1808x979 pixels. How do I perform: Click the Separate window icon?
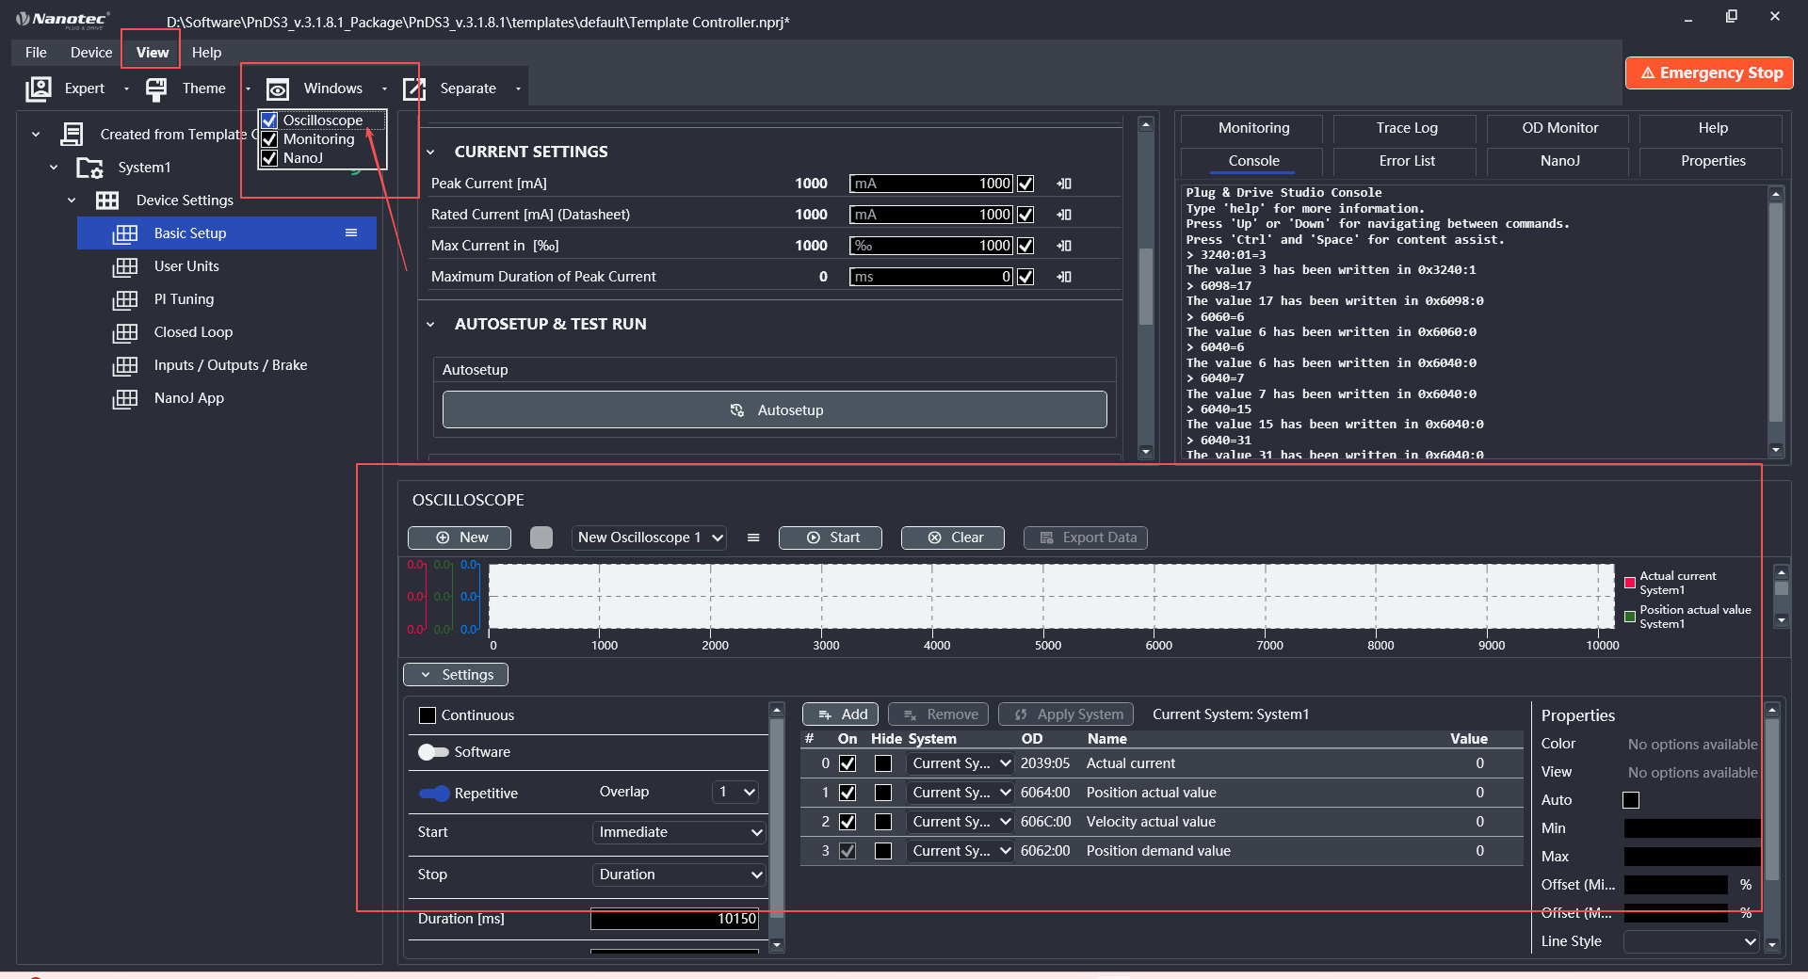click(x=414, y=88)
